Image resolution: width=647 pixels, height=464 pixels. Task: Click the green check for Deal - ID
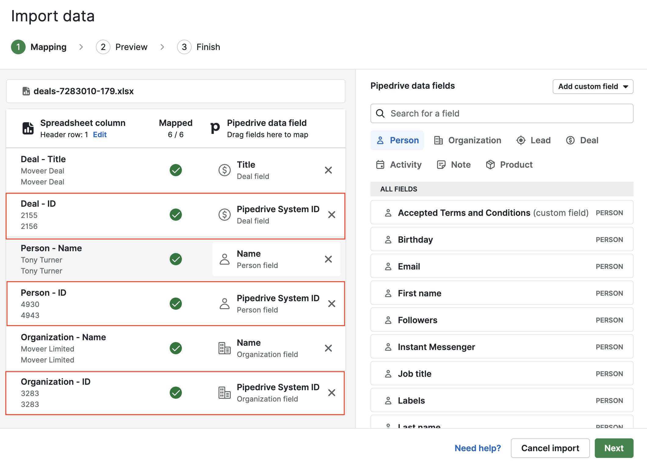176,215
